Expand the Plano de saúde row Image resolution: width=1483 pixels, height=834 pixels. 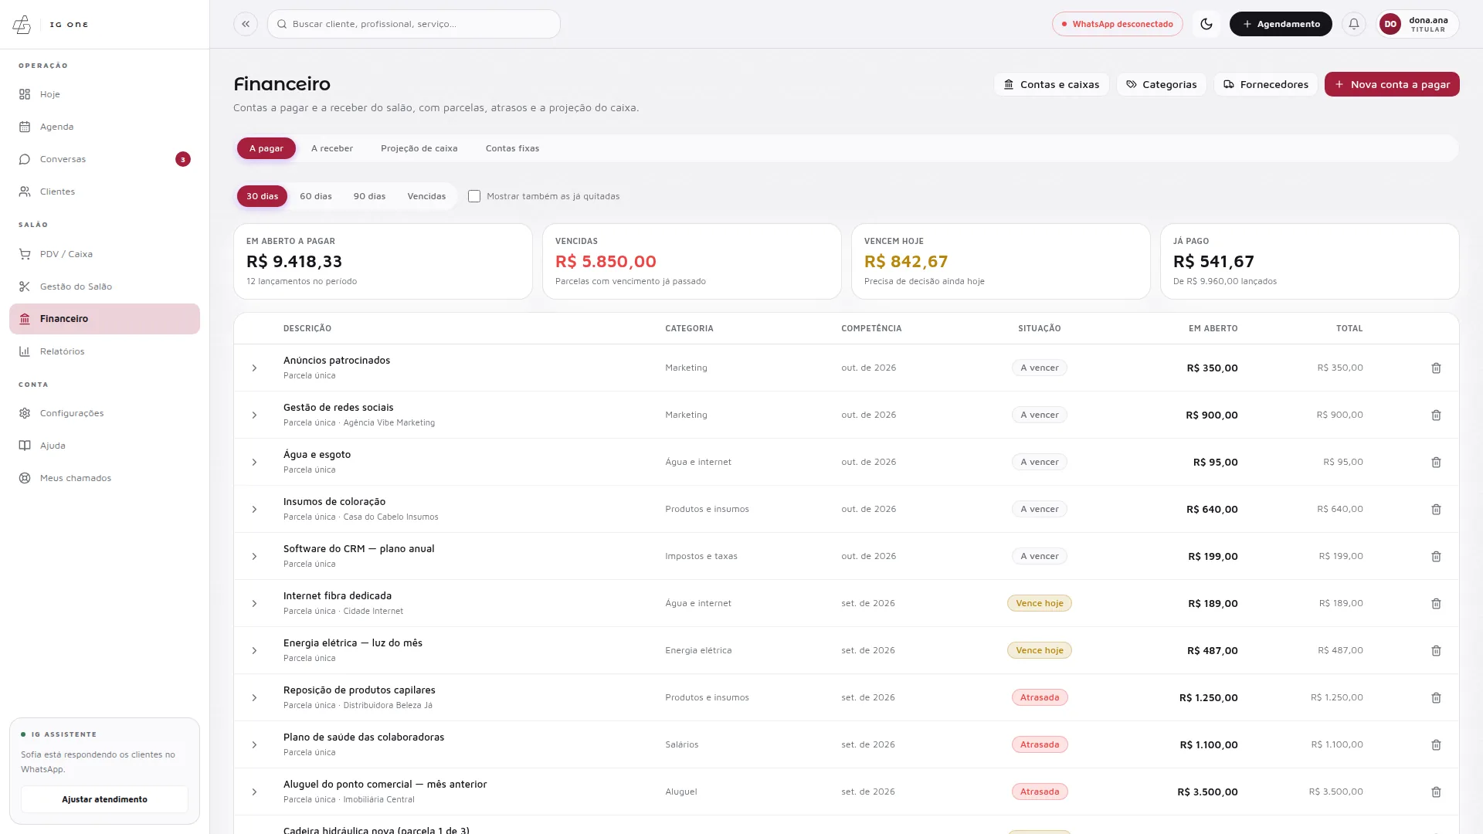pos(254,745)
